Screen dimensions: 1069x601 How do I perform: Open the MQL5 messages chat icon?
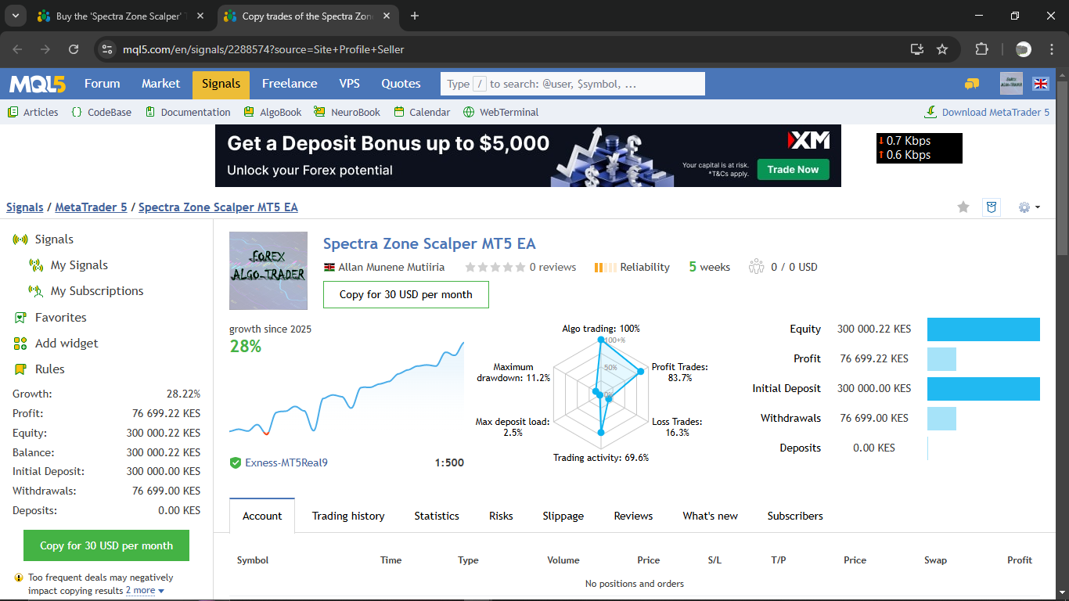click(972, 84)
